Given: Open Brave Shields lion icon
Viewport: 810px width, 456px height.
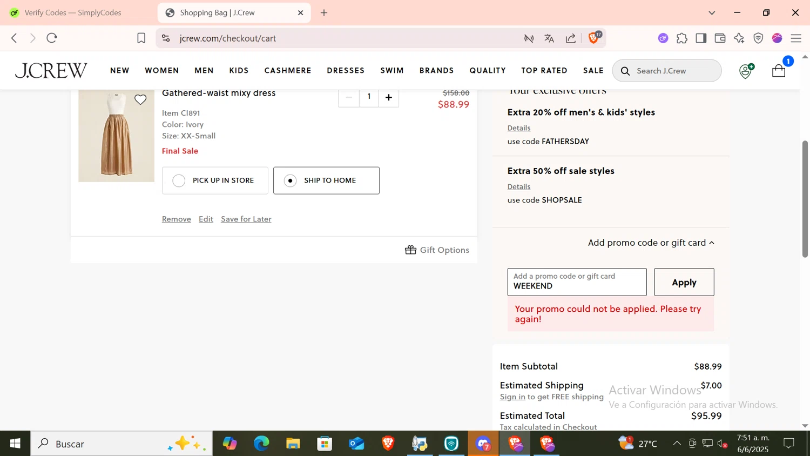Looking at the screenshot, I should pos(594,38).
